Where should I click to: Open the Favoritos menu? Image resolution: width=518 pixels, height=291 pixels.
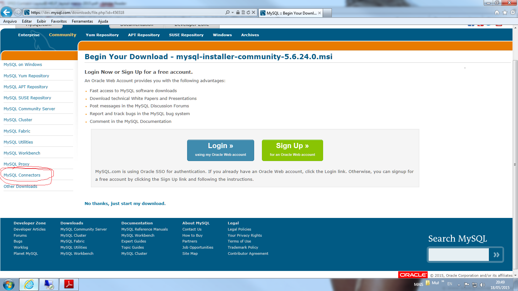coord(59,21)
